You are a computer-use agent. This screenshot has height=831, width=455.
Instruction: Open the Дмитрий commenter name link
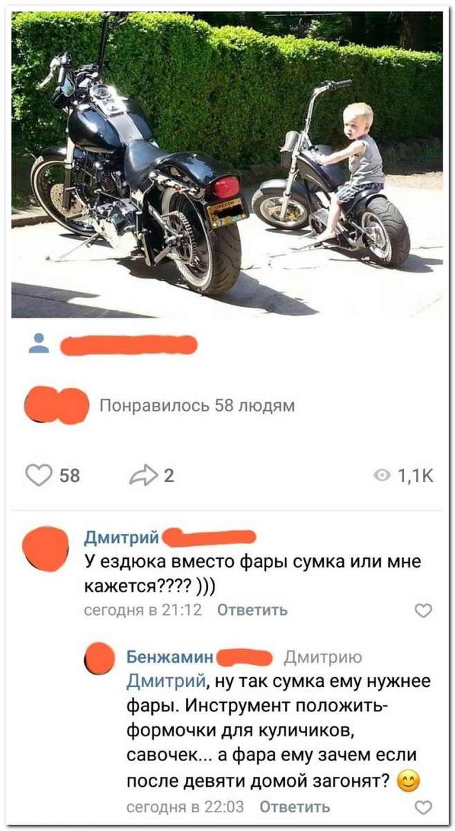tap(122, 537)
